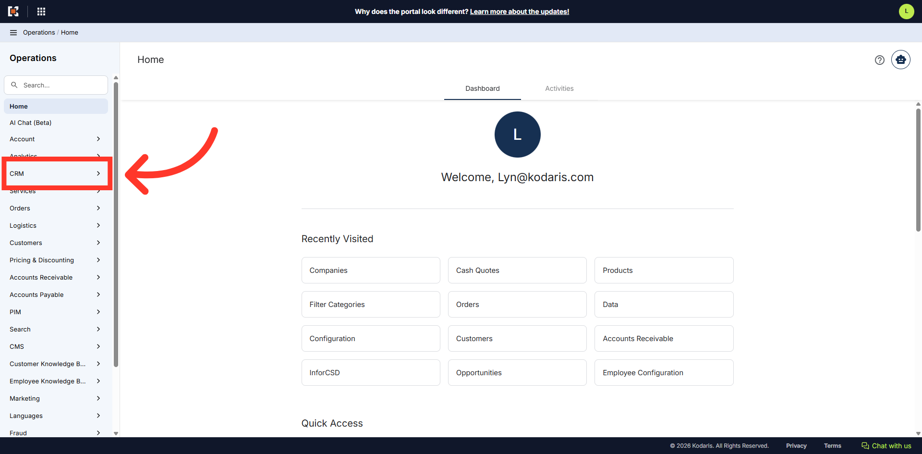Expand the Customers sidebar chevron

click(98, 243)
